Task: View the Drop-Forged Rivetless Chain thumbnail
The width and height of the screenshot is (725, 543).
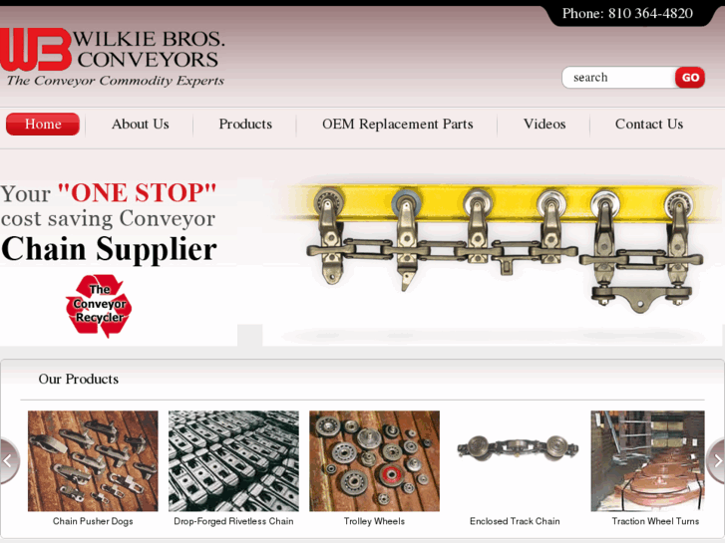Action: (x=233, y=460)
